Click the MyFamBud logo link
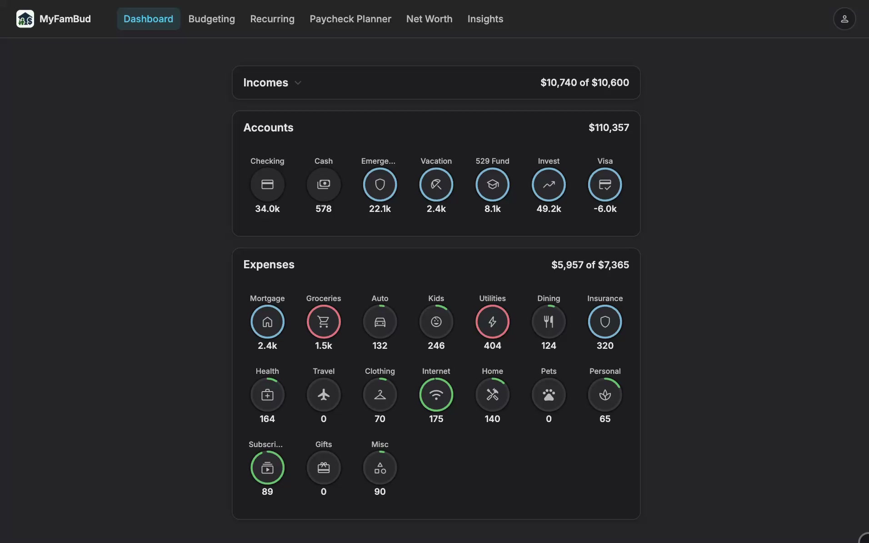The height and width of the screenshot is (543, 869). pyautogui.click(x=54, y=19)
